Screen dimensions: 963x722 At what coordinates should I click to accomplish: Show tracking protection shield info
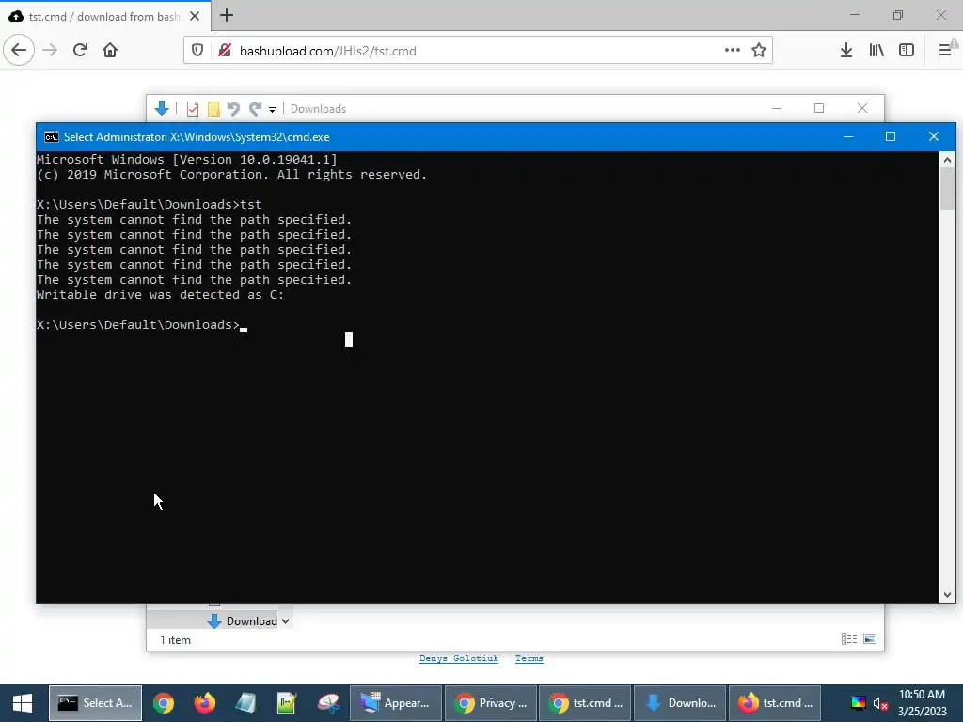(x=197, y=51)
